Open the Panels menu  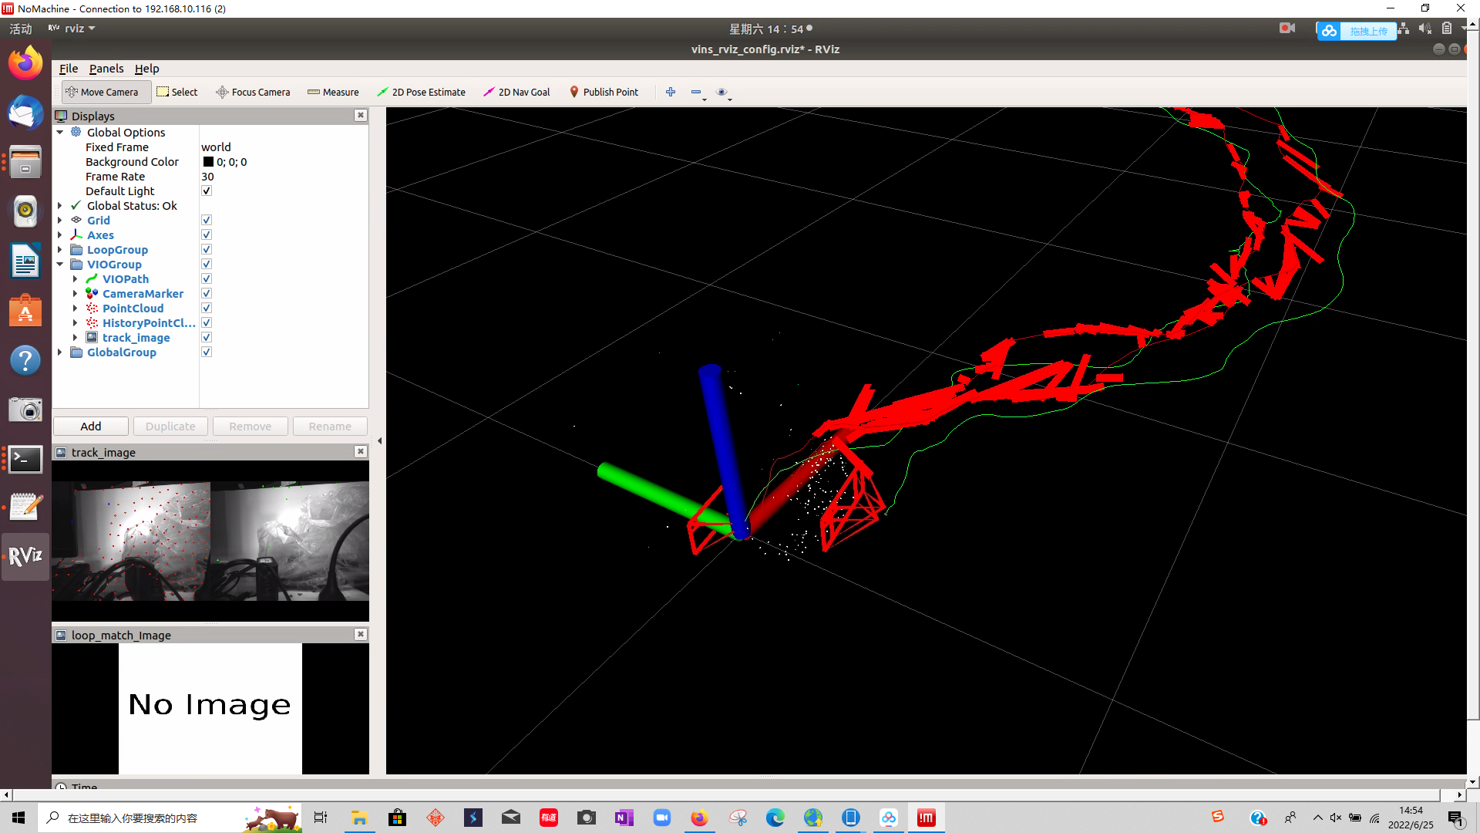click(106, 69)
